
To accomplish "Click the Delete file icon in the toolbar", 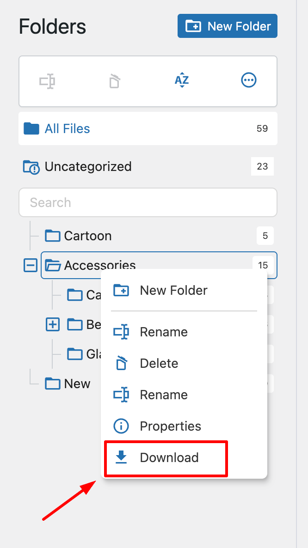I will [x=115, y=80].
